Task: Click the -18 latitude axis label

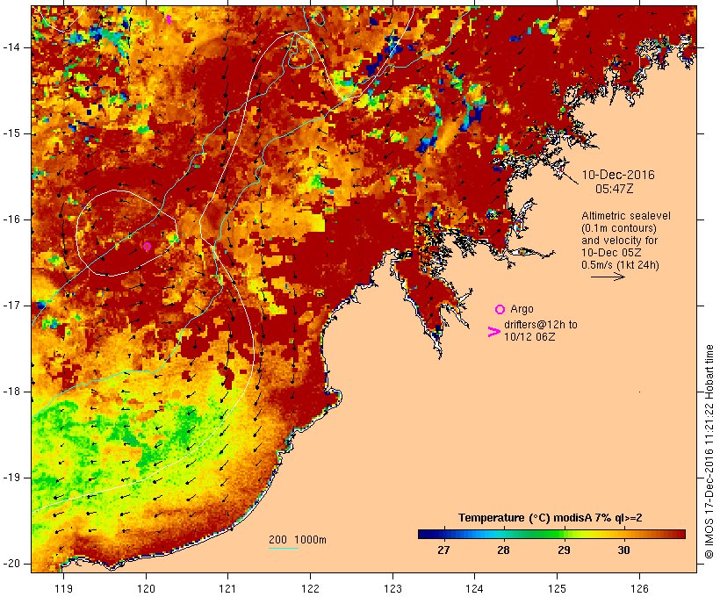Action: coord(11,392)
